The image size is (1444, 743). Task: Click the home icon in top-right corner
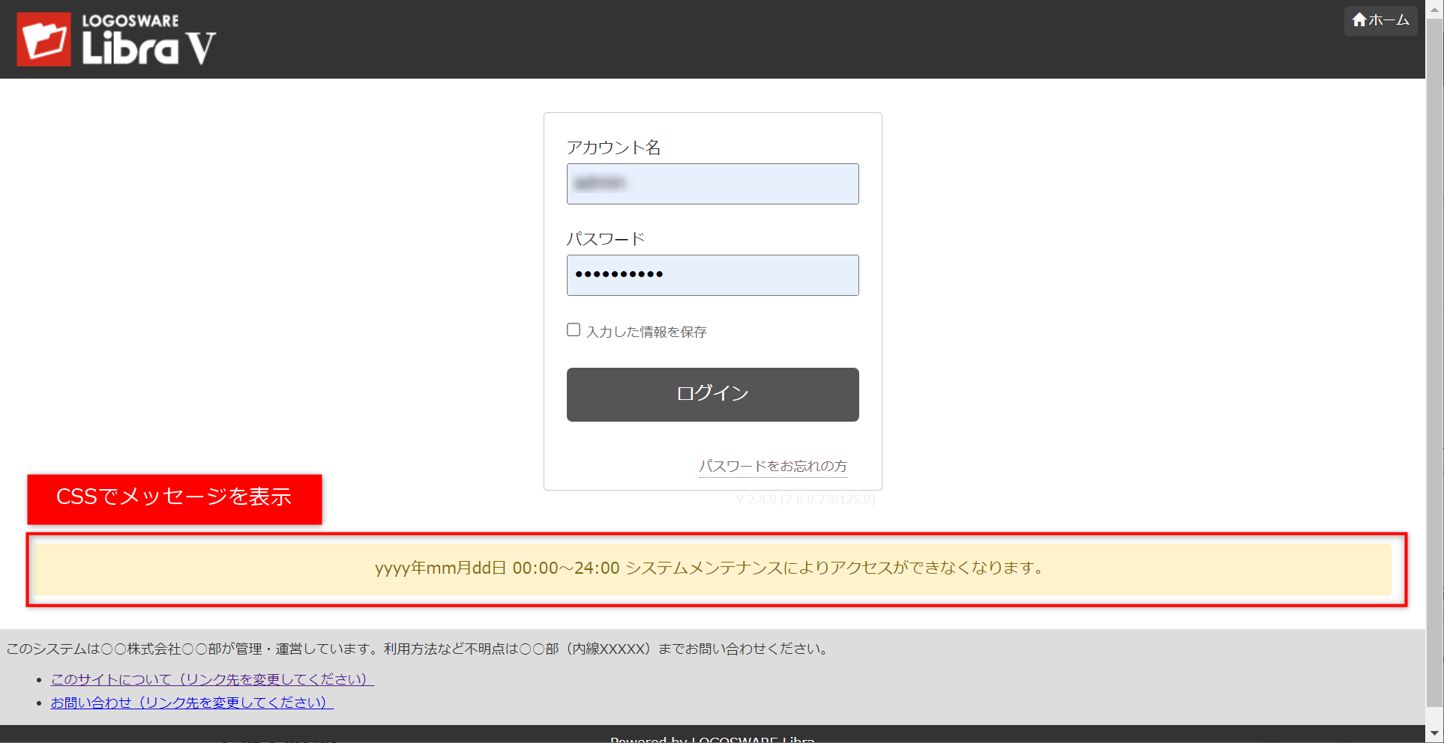[x=1359, y=20]
